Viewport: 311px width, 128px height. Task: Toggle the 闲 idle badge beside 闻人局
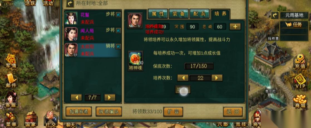(x=118, y=30)
